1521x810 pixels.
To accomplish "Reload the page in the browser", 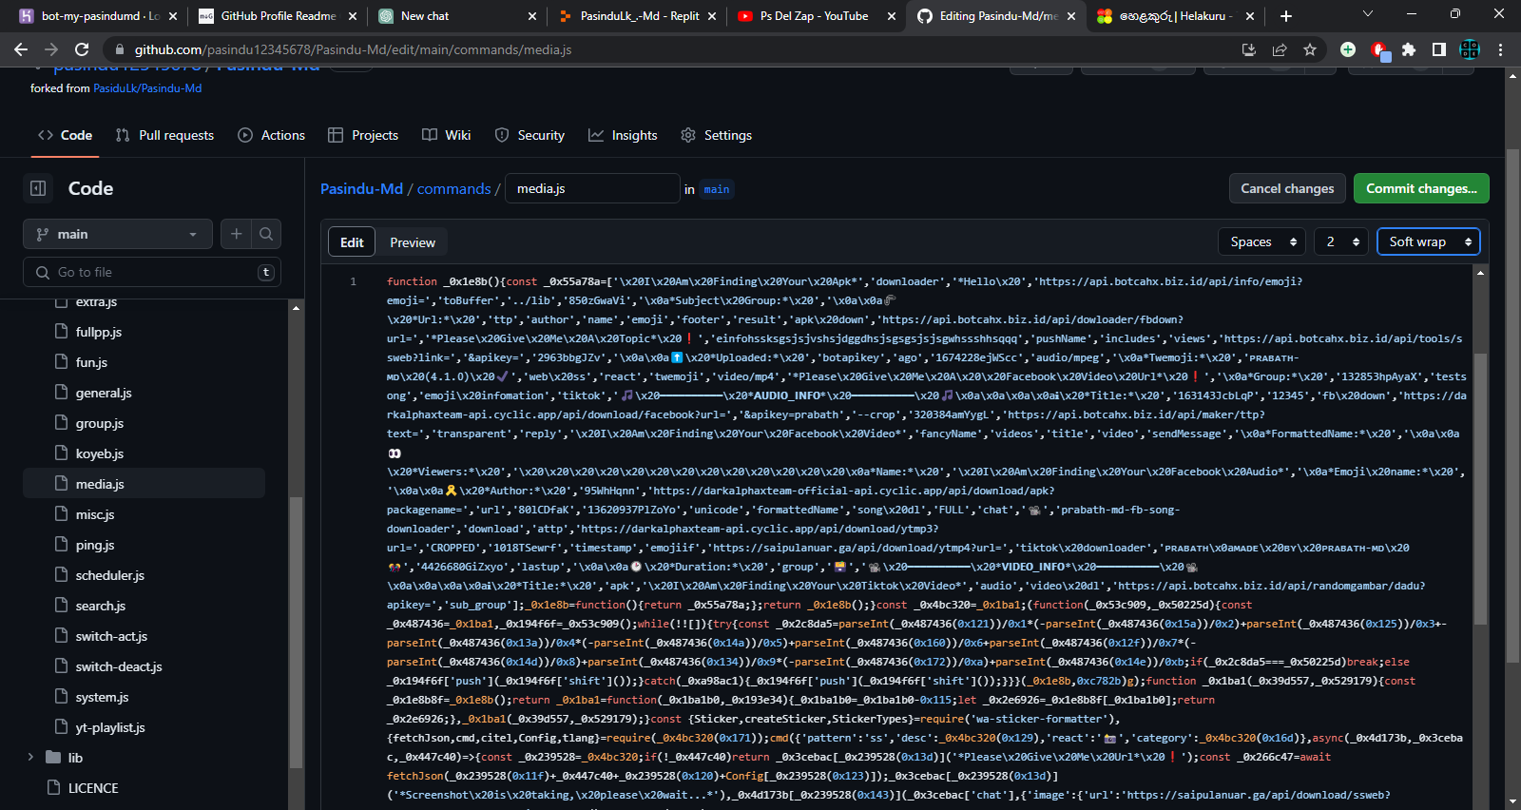I will coord(82,49).
